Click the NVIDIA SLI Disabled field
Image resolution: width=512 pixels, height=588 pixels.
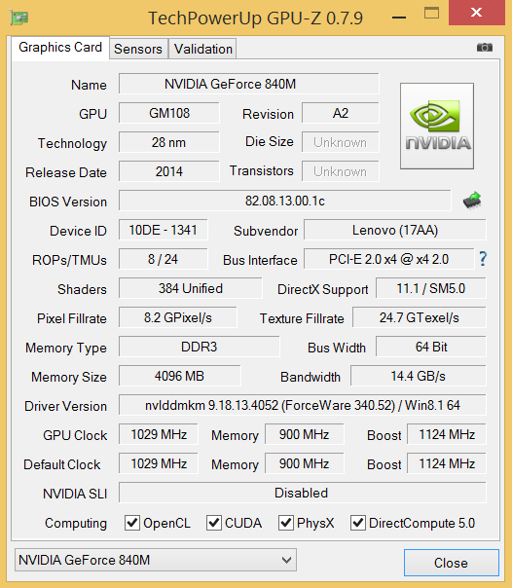tap(303, 494)
